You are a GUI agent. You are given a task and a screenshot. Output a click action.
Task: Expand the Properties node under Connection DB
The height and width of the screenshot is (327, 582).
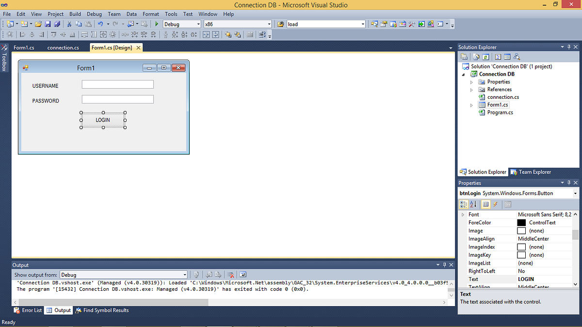(471, 82)
